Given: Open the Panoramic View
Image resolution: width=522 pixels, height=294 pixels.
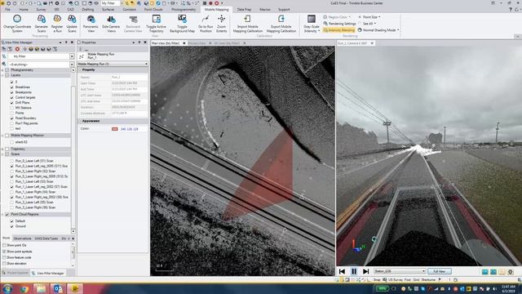Looking at the screenshot, I should pos(91,24).
